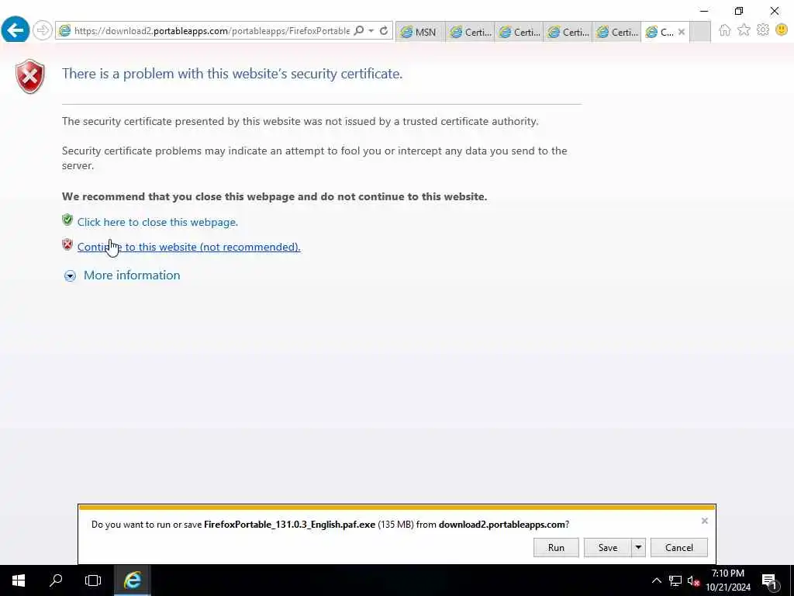
Task: Minimize the Internet Explorer window
Action: [704, 11]
